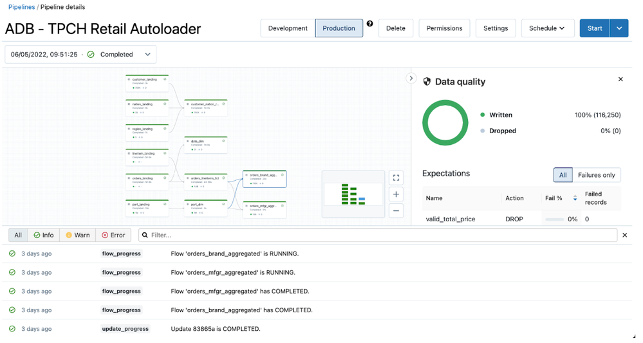This screenshot has width=643, height=343.
Task: Show All expectations
Action: 563,175
